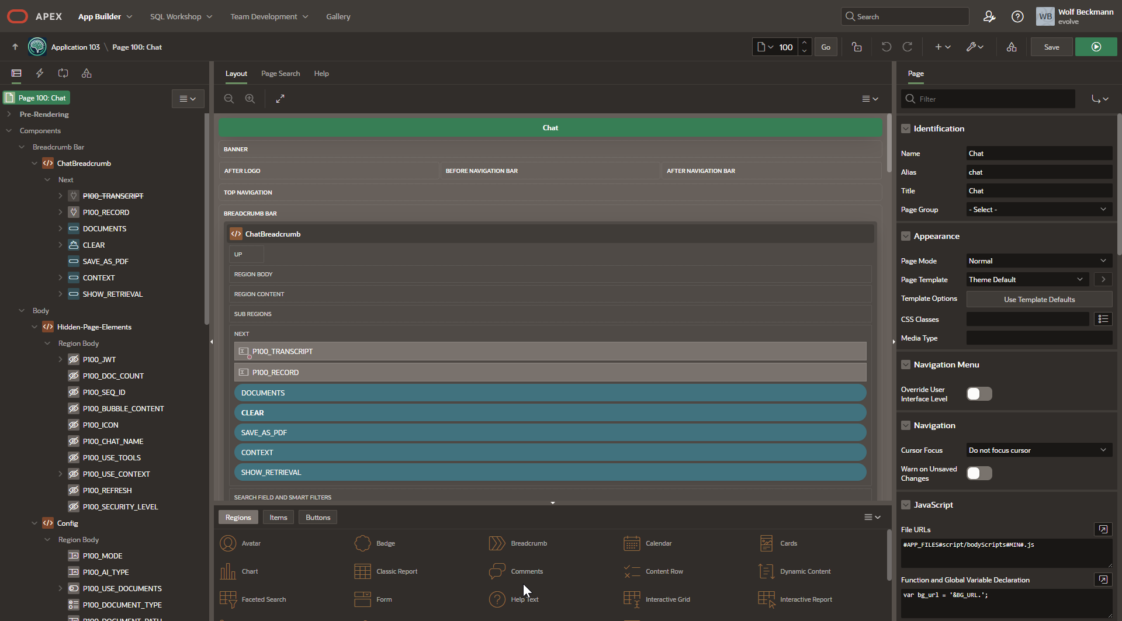Open the Shared Components icon in the toolbar

point(1011,47)
